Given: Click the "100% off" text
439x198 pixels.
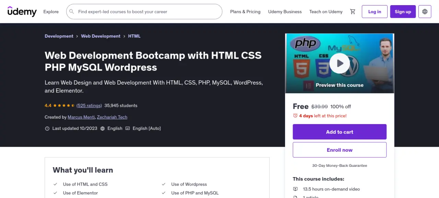Looking at the screenshot, I should (x=341, y=107).
